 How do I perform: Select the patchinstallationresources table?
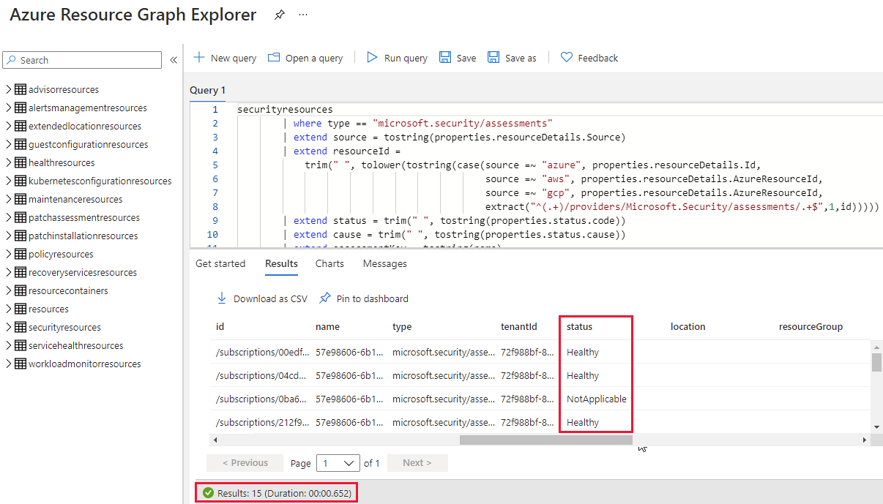tap(83, 236)
